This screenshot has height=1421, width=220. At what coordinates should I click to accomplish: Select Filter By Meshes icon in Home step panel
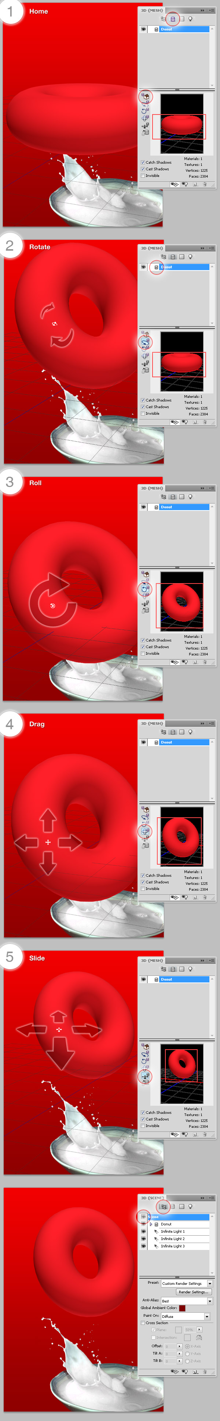pyautogui.click(x=173, y=19)
